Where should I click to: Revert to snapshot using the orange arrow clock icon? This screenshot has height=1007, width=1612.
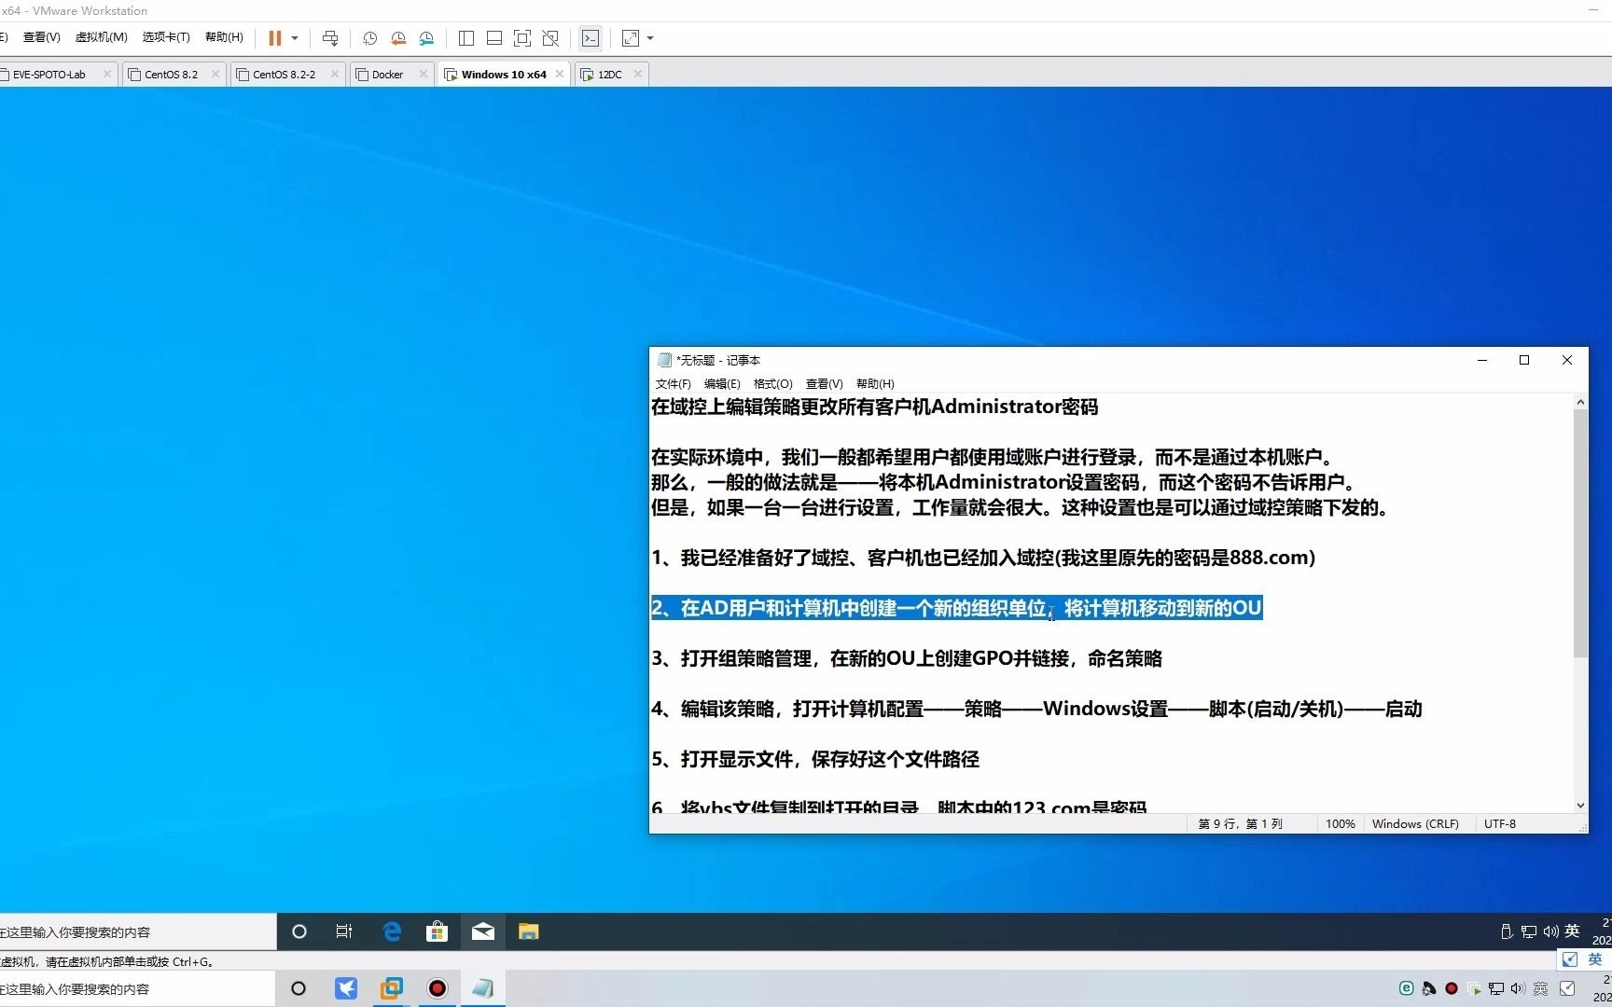(398, 38)
